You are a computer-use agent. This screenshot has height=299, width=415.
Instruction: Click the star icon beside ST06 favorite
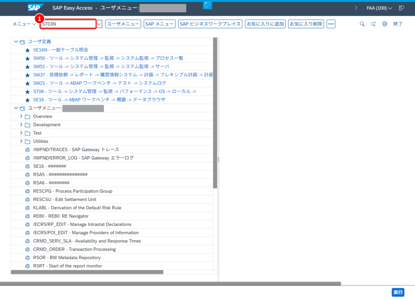click(27, 92)
